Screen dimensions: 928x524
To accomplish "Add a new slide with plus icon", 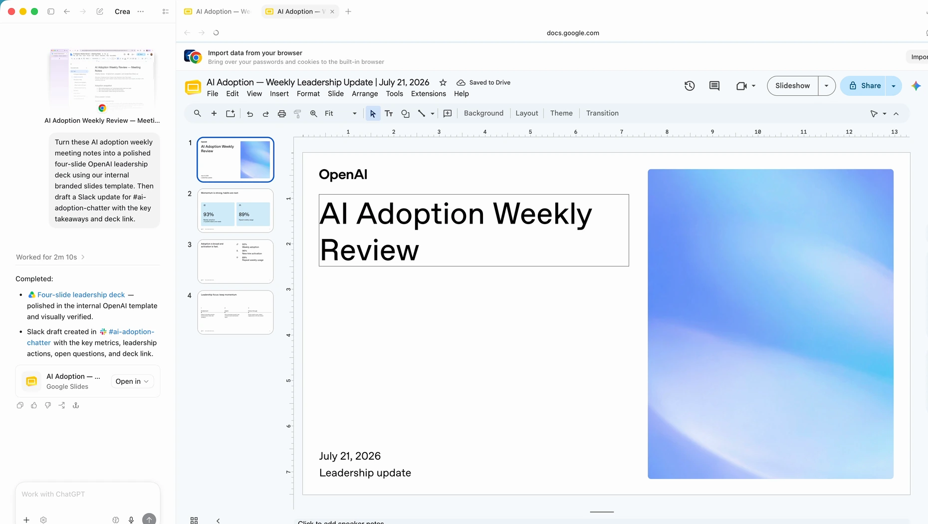I will point(214,113).
